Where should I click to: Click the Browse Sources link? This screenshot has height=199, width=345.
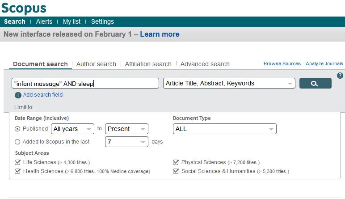point(282,64)
